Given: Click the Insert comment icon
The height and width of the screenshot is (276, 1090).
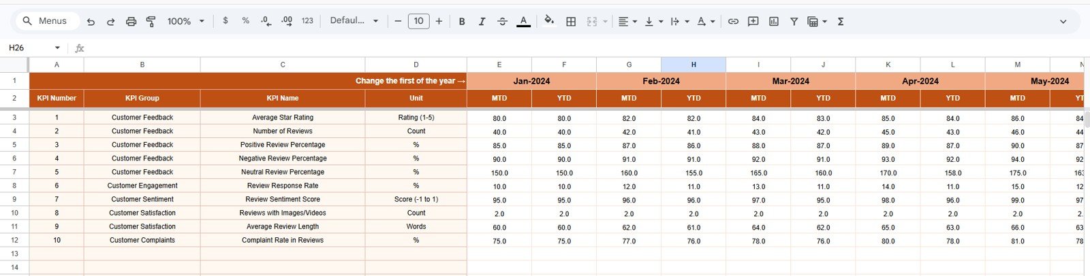Looking at the screenshot, I should [753, 22].
